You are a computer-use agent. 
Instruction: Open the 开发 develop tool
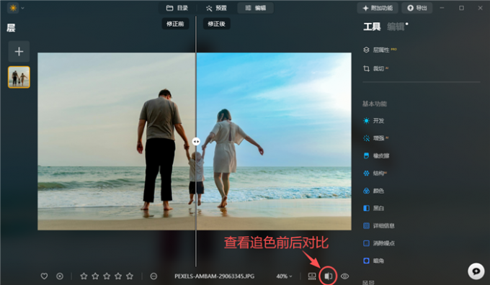pos(374,120)
